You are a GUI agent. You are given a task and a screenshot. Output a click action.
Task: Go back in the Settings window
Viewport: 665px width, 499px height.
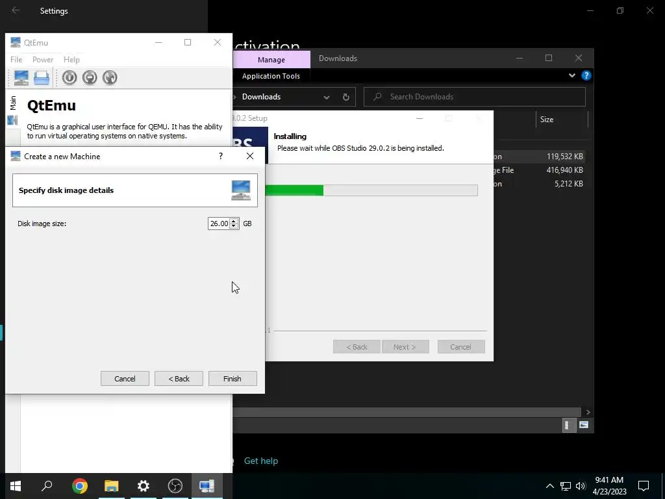tap(16, 10)
